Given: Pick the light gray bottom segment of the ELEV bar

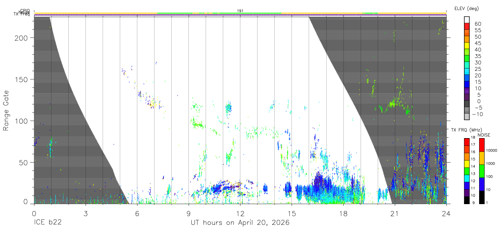Looking at the screenshot, I should click(x=467, y=116).
